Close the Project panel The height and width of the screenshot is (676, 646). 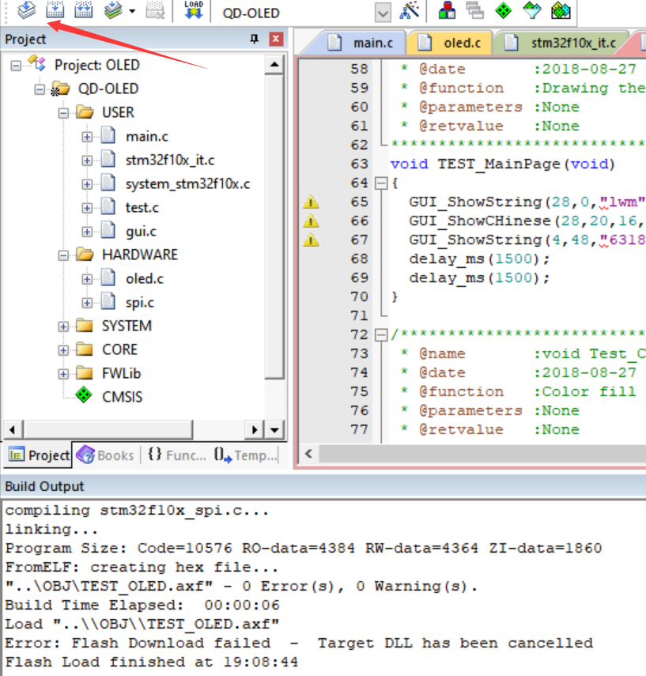coord(276,39)
